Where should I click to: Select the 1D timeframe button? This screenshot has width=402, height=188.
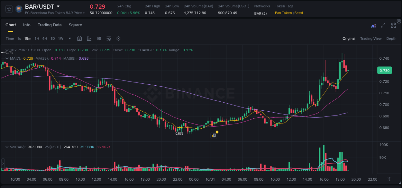(x=52, y=38)
